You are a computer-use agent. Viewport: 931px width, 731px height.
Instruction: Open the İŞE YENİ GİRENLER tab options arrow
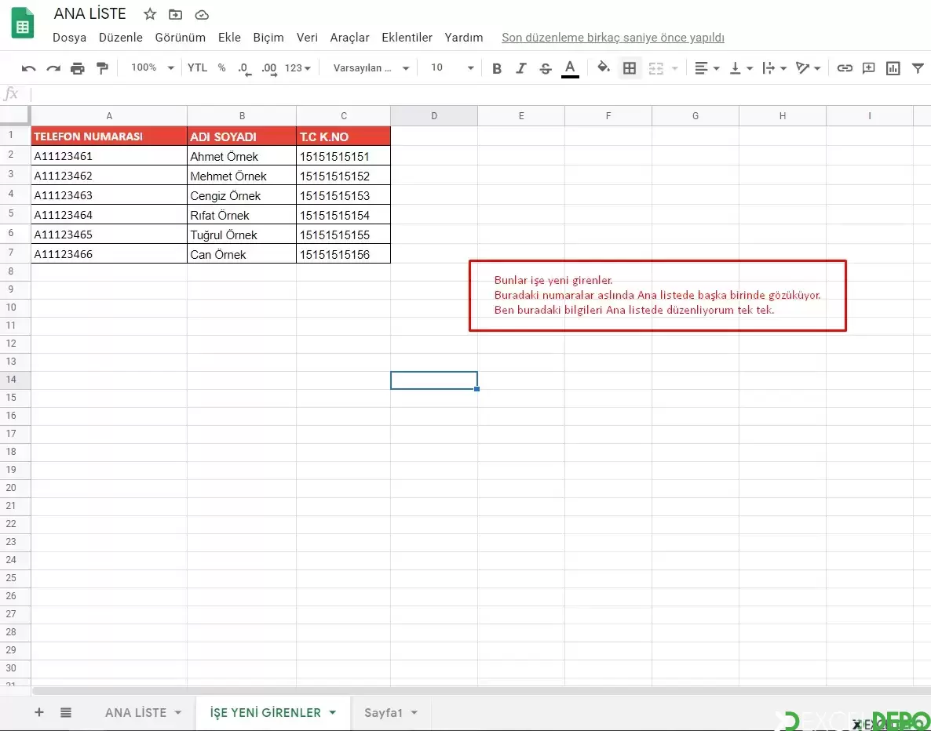[333, 713]
